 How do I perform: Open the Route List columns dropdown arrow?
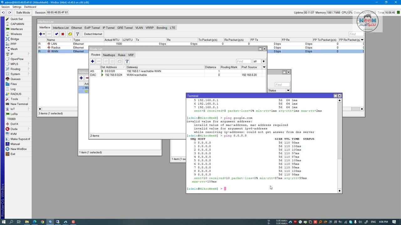point(264,67)
